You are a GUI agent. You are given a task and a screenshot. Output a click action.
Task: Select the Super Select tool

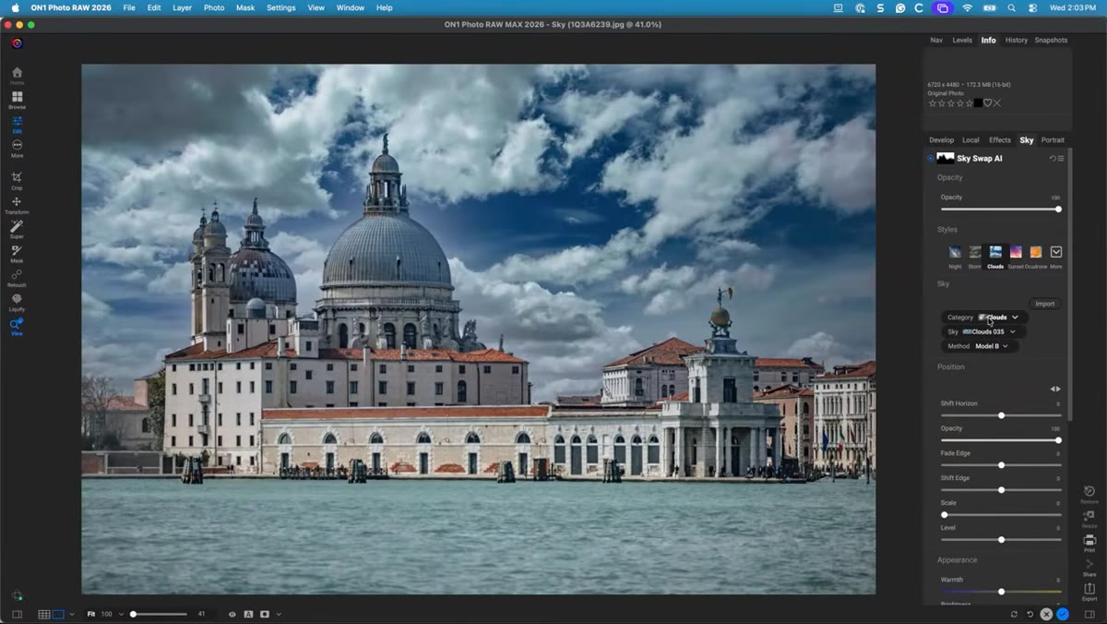point(17,229)
